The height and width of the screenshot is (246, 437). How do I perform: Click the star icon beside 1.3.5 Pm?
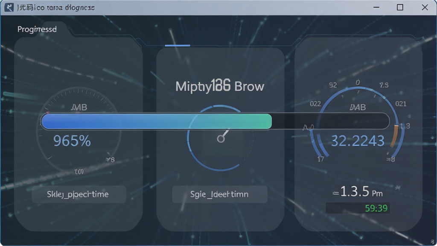[x=398, y=188]
